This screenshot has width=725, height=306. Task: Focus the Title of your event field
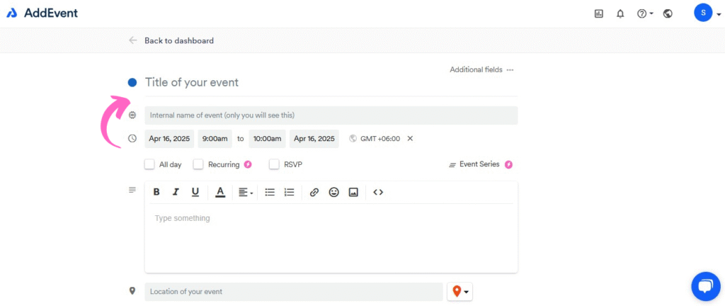(x=331, y=83)
